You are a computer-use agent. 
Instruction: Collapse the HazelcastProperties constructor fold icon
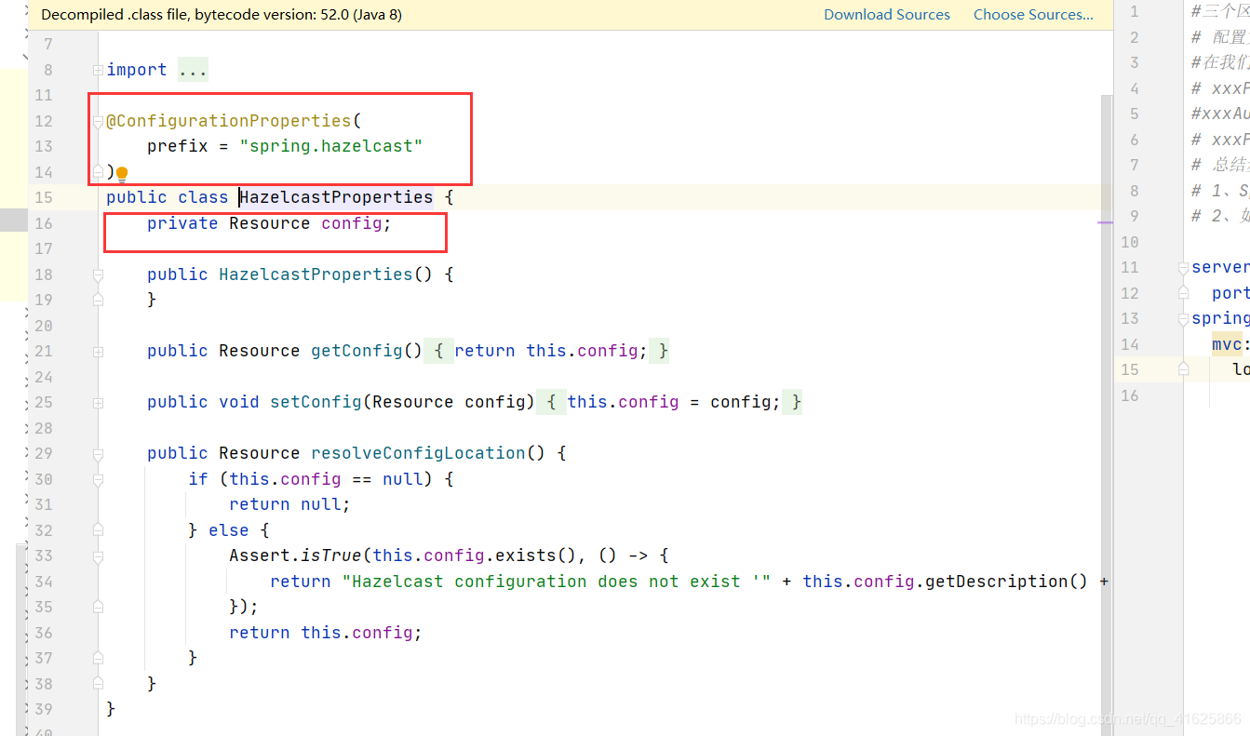[x=97, y=274]
